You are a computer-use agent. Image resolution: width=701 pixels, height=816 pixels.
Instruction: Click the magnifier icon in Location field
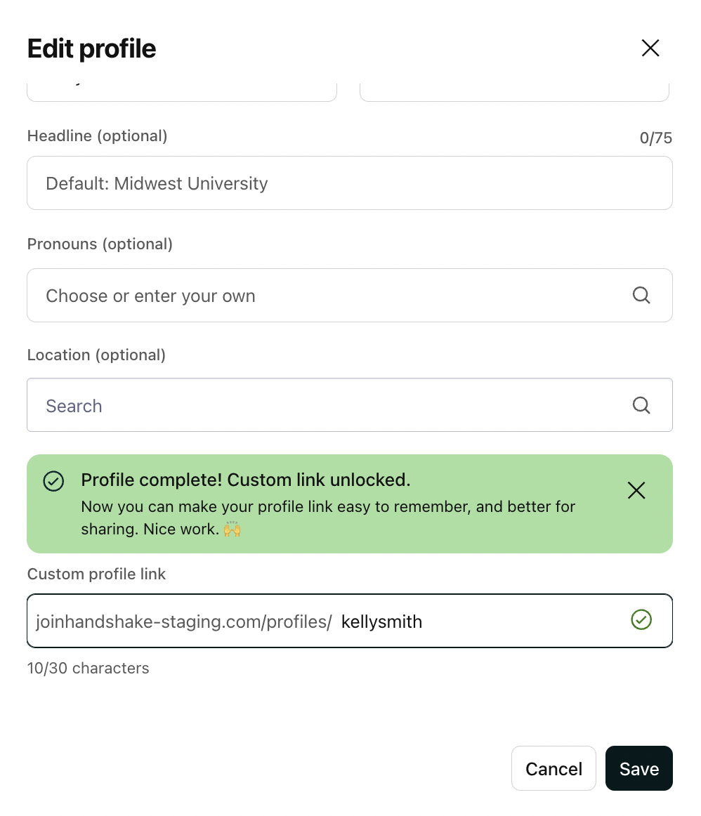tap(641, 405)
